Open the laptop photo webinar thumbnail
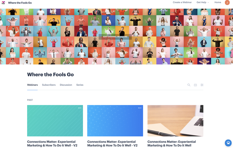The image size is (233, 148). 175,121
